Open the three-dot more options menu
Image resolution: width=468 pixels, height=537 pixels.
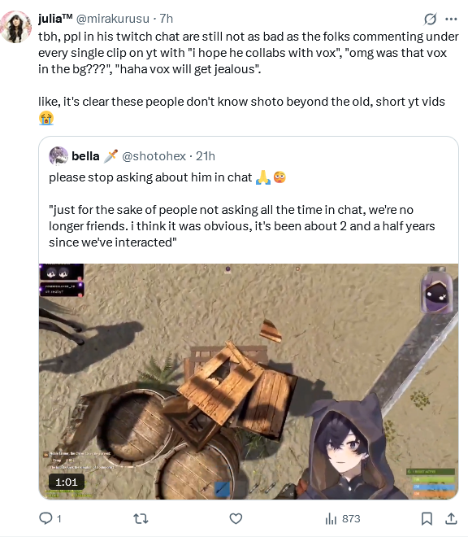click(x=451, y=19)
